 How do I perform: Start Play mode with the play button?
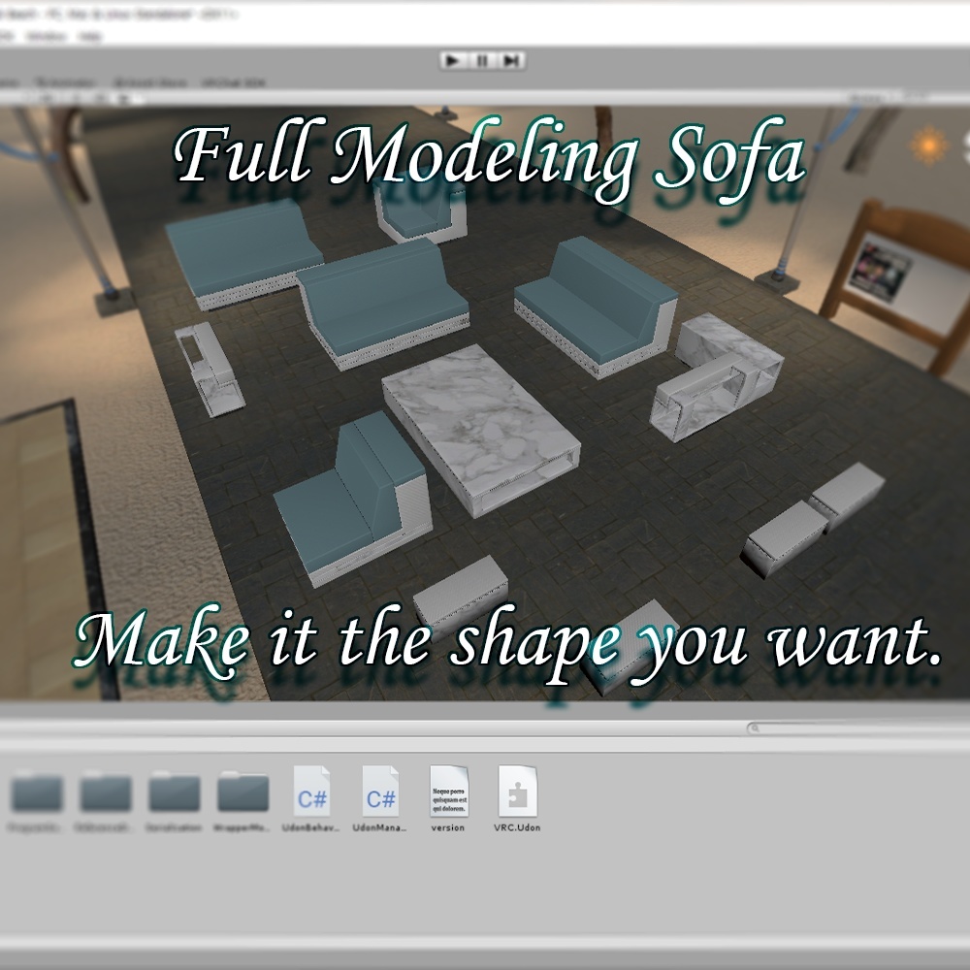pyautogui.click(x=453, y=60)
